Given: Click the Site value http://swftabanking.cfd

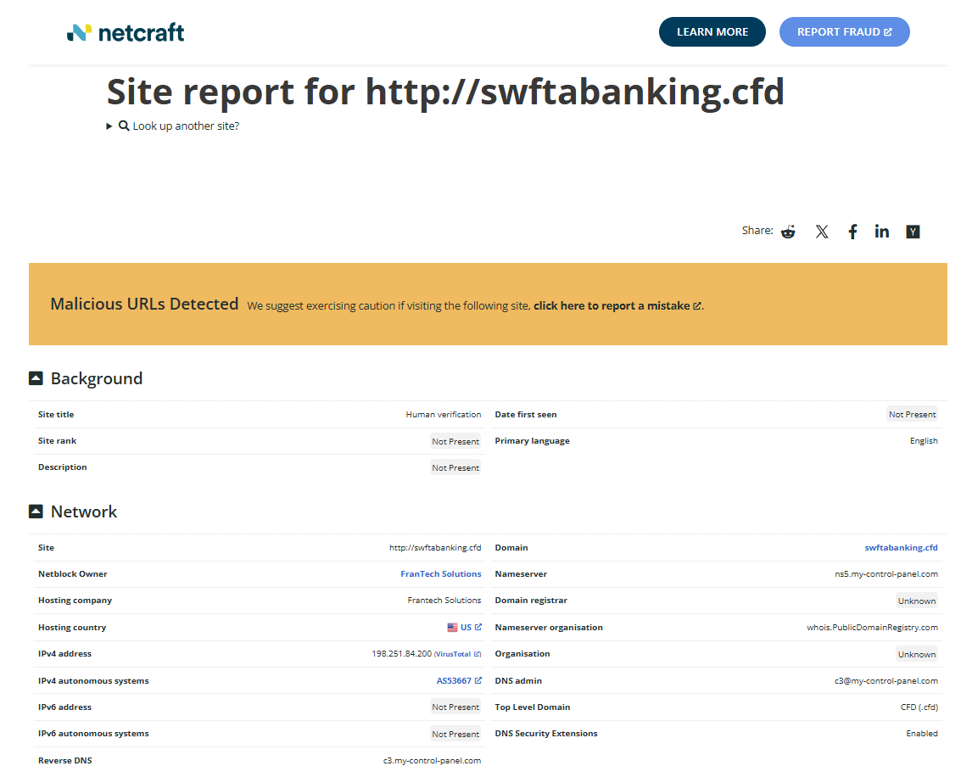Looking at the screenshot, I should tap(435, 548).
